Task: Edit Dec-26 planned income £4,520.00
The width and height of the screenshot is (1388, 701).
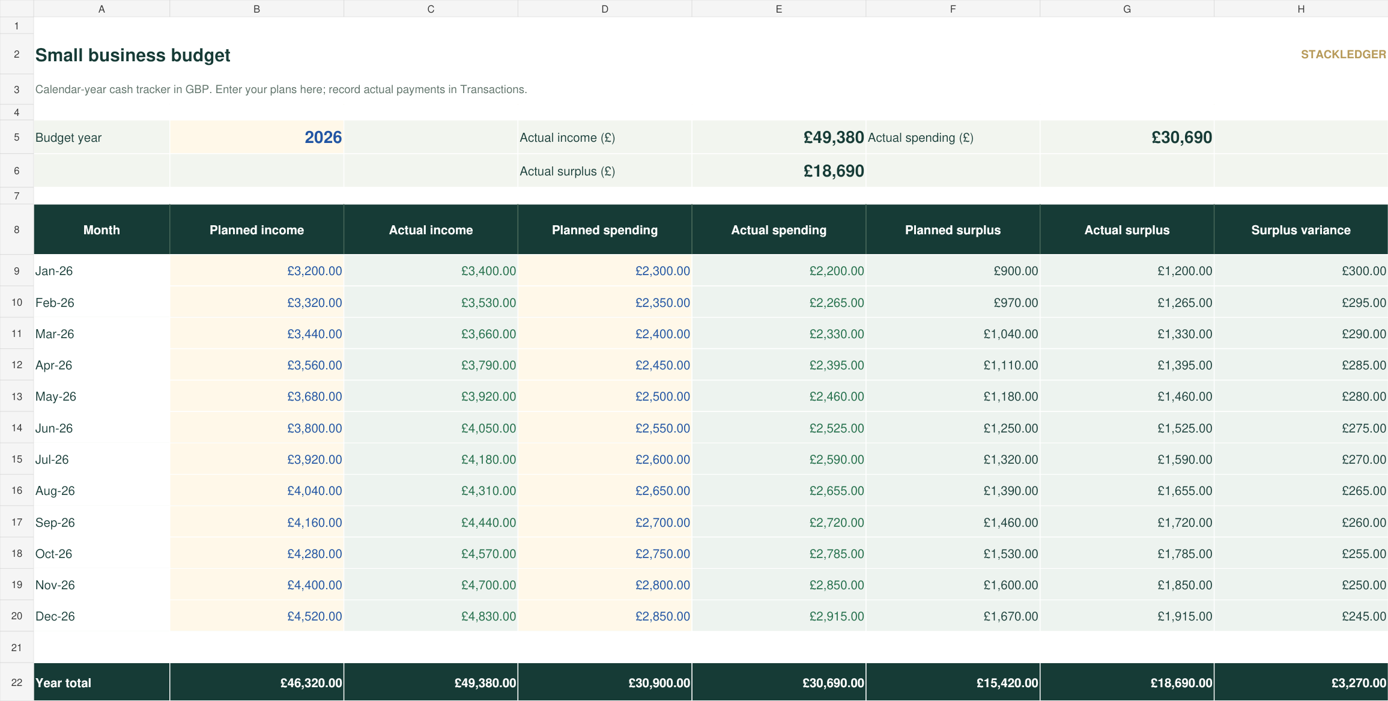Action: (x=256, y=616)
